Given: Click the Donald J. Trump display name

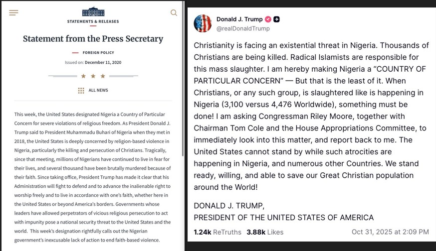Looking at the screenshot, I should (239, 19).
